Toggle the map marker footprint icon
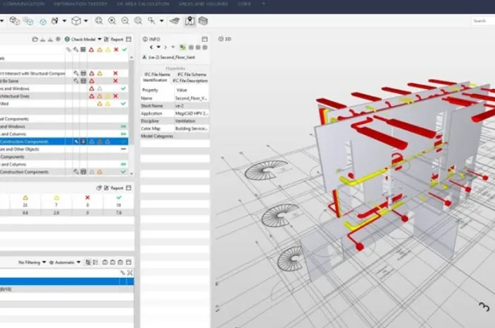The width and height of the screenshot is (495, 328). (x=190, y=21)
